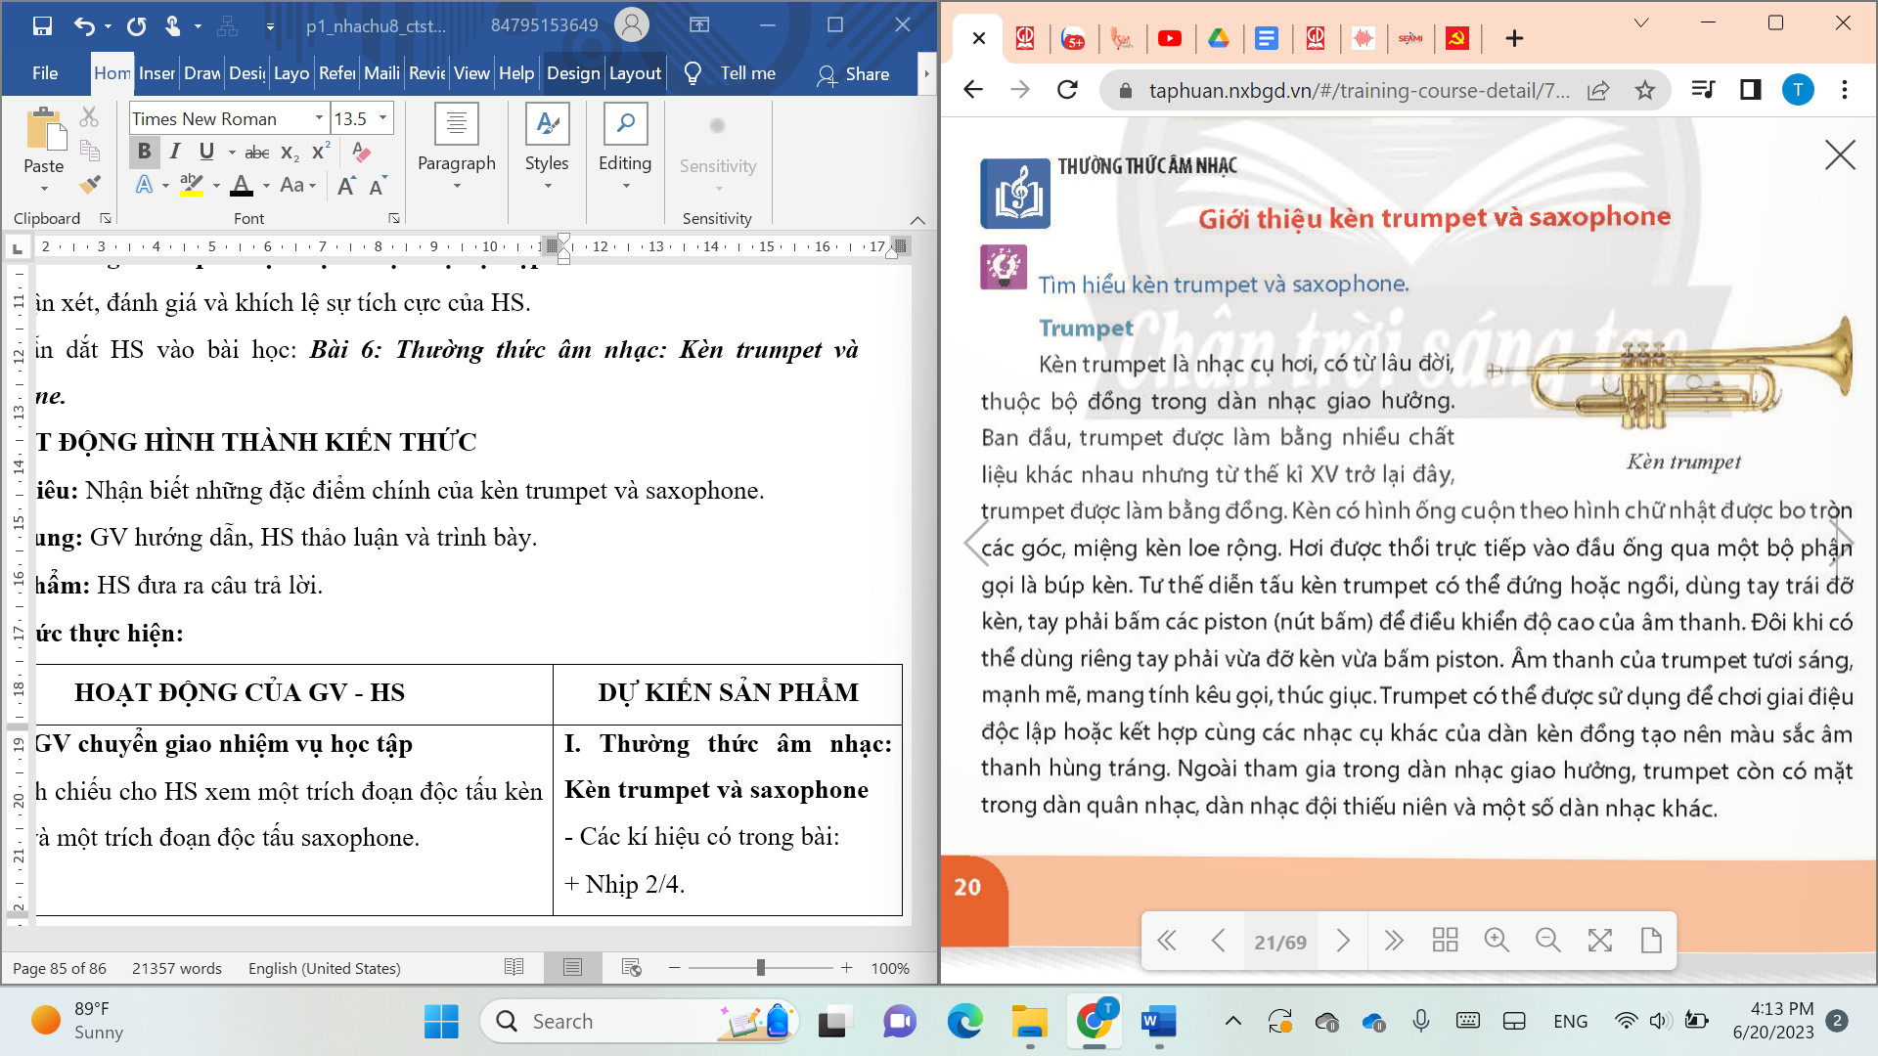Cut the selection with the scissors icon
Viewport: 1878px width, 1056px height.
[x=89, y=117]
